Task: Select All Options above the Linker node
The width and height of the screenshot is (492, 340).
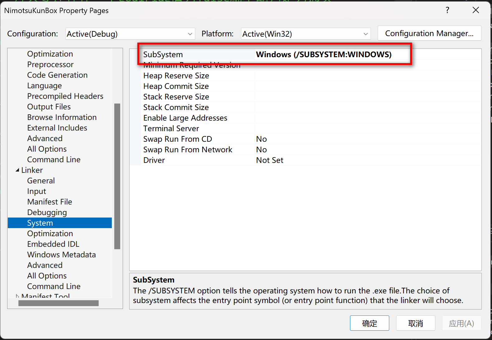Action: pyautogui.click(x=47, y=149)
